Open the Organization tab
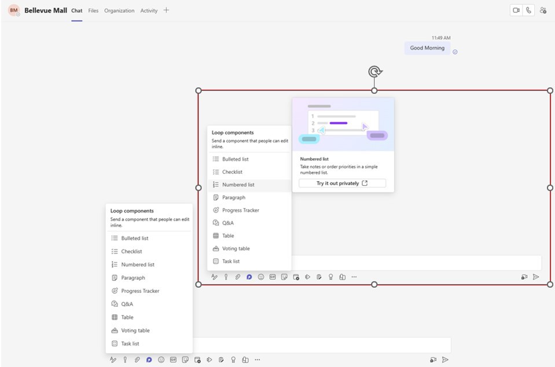555x367 pixels. tap(119, 10)
